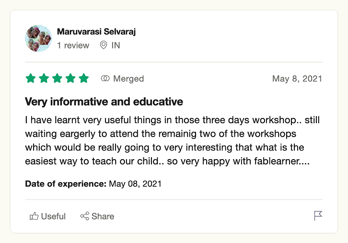Open Maruvarasi Selvaraj's profile avatar
Image resolution: width=348 pixels, height=243 pixels.
[38, 38]
